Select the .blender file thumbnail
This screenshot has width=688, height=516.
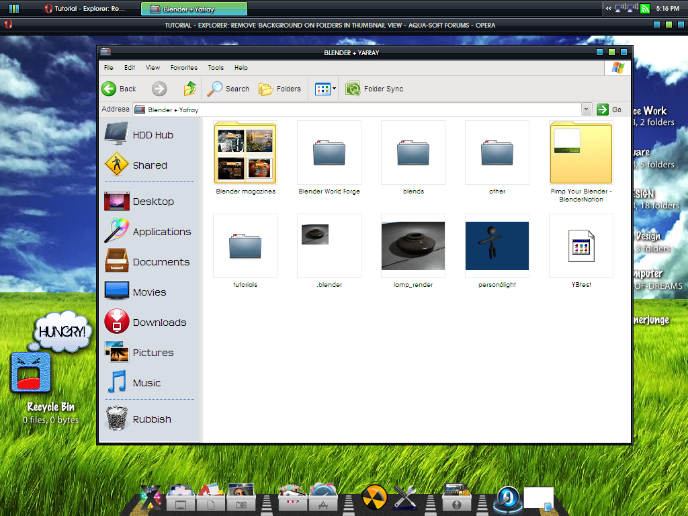pos(329,246)
